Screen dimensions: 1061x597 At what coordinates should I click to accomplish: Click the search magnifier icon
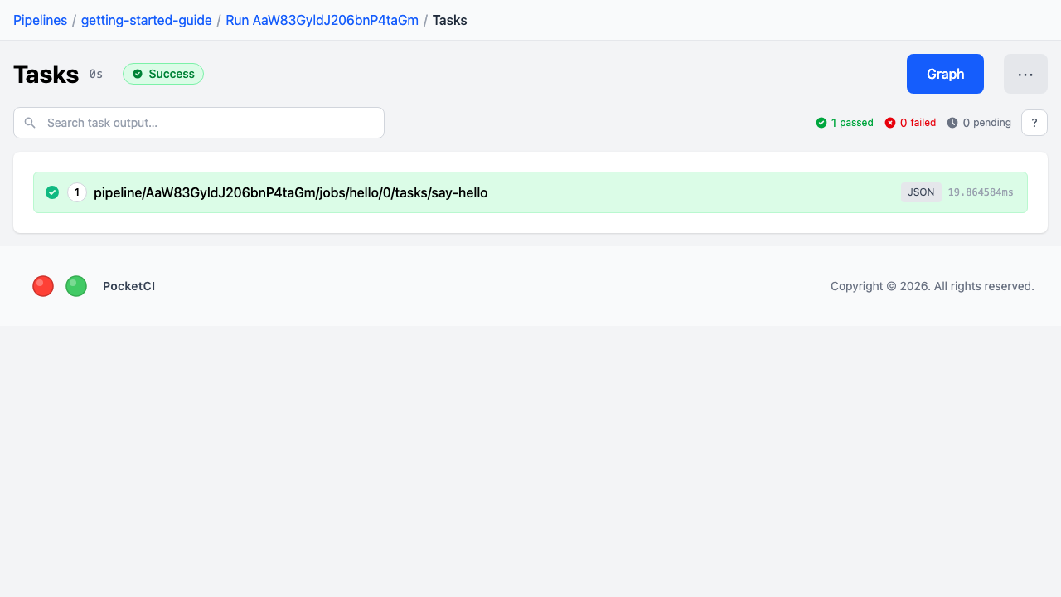[x=30, y=122]
